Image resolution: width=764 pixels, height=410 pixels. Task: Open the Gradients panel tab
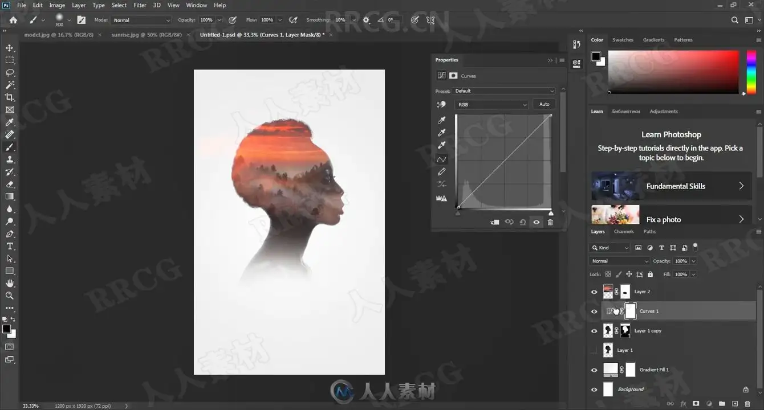(653, 40)
